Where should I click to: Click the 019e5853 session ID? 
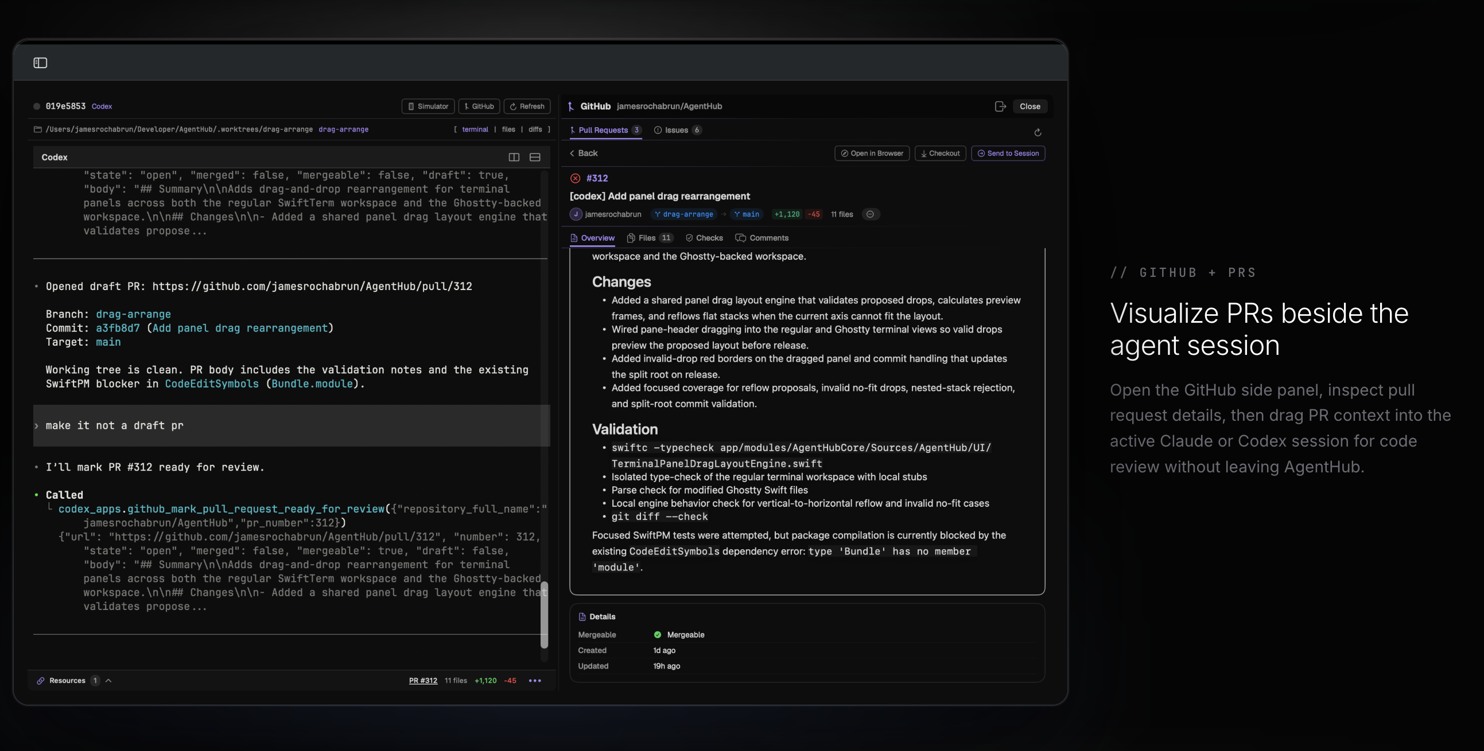[65, 107]
